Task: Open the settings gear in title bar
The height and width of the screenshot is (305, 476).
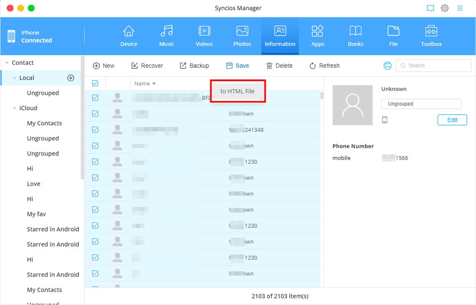Action: (x=445, y=8)
